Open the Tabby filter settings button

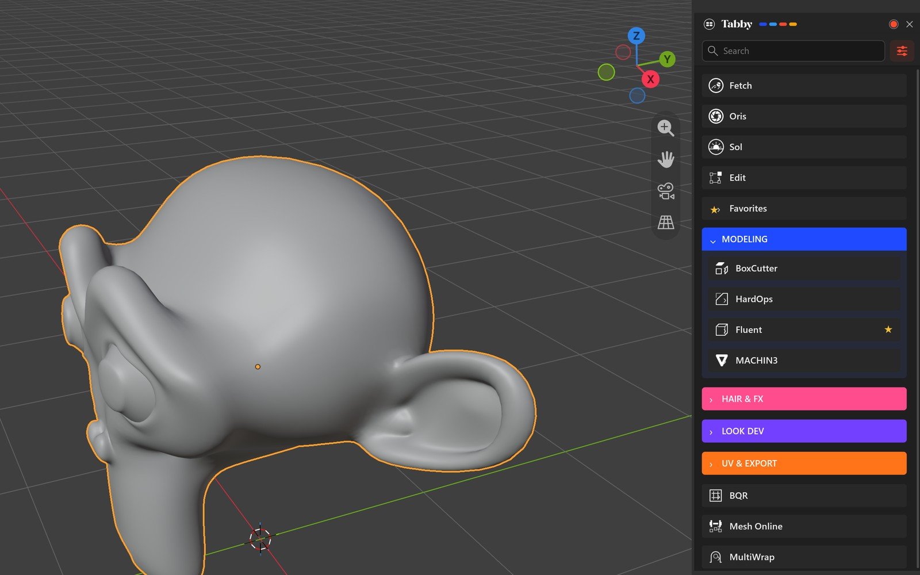(902, 51)
